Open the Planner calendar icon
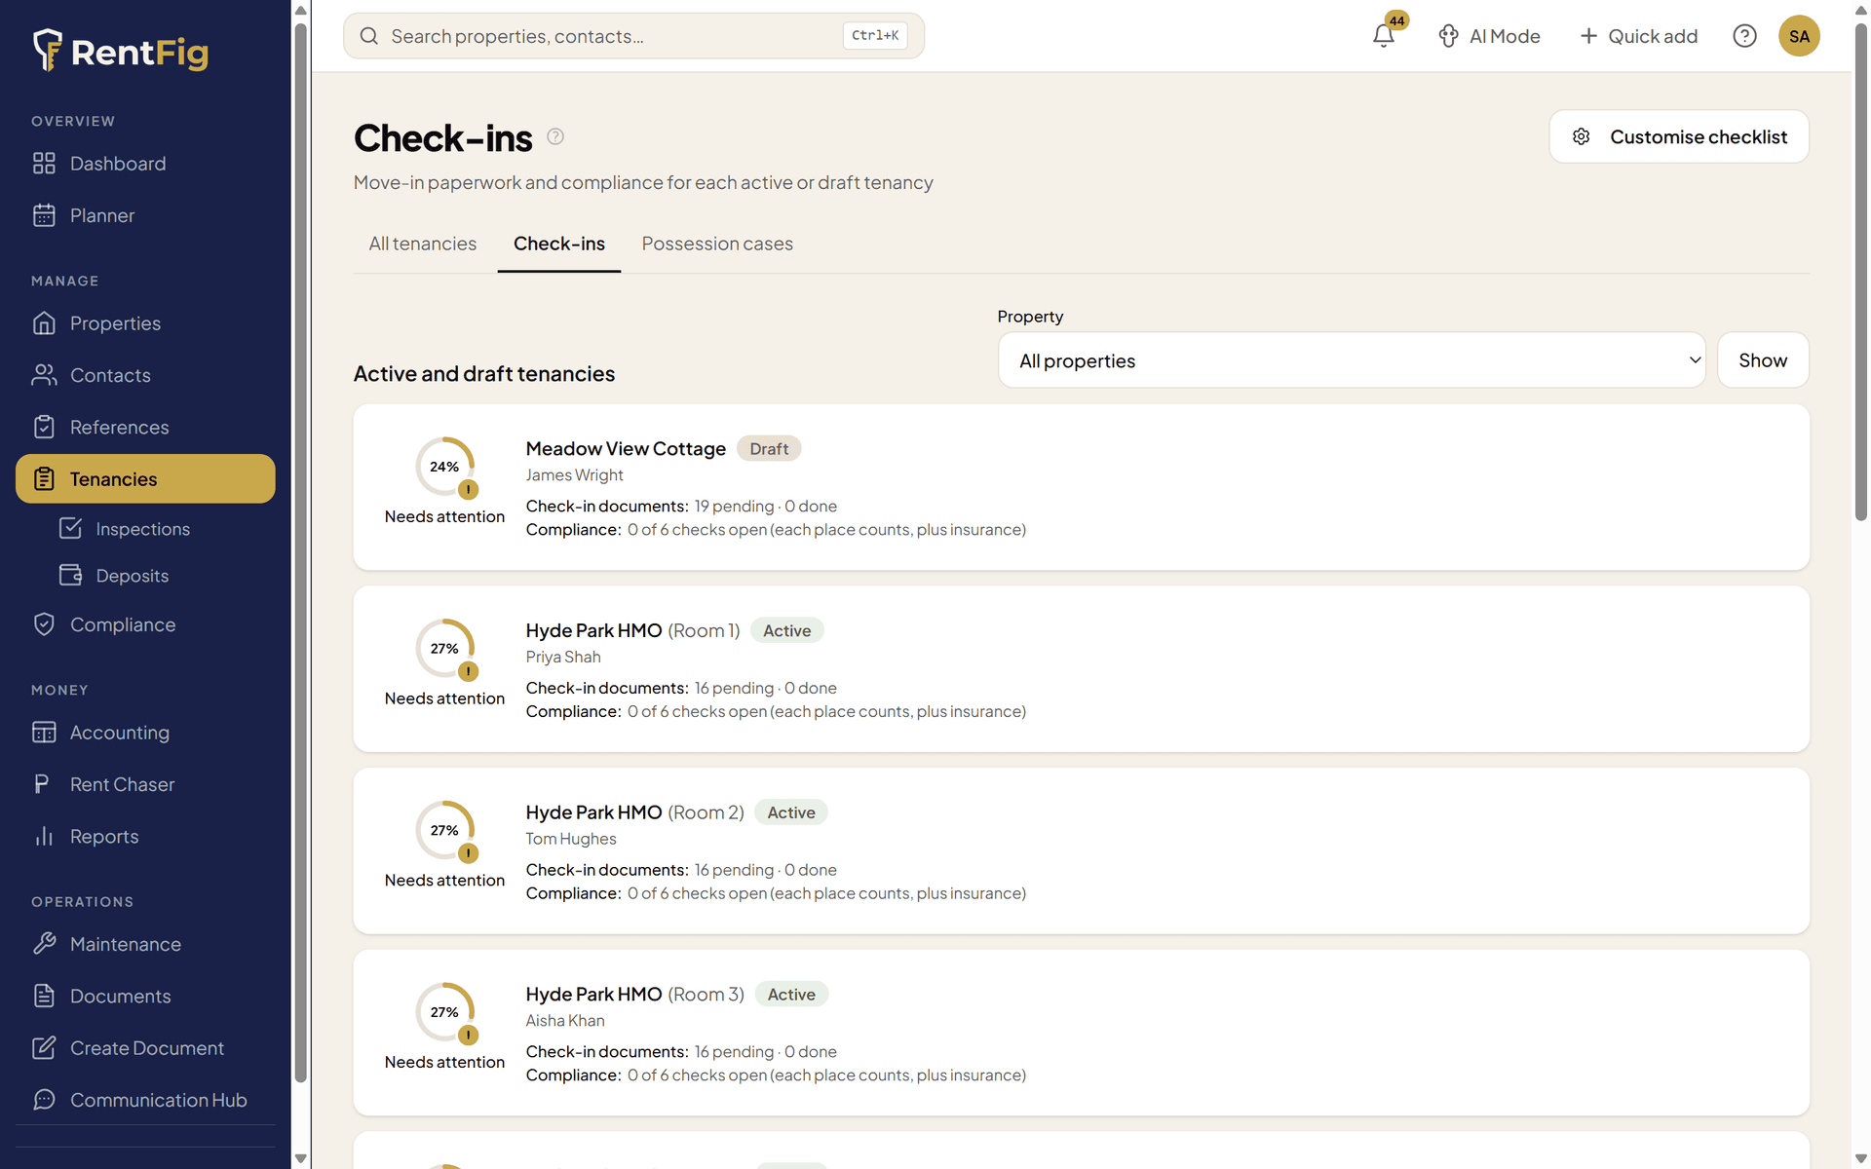1871x1169 pixels. (x=44, y=215)
